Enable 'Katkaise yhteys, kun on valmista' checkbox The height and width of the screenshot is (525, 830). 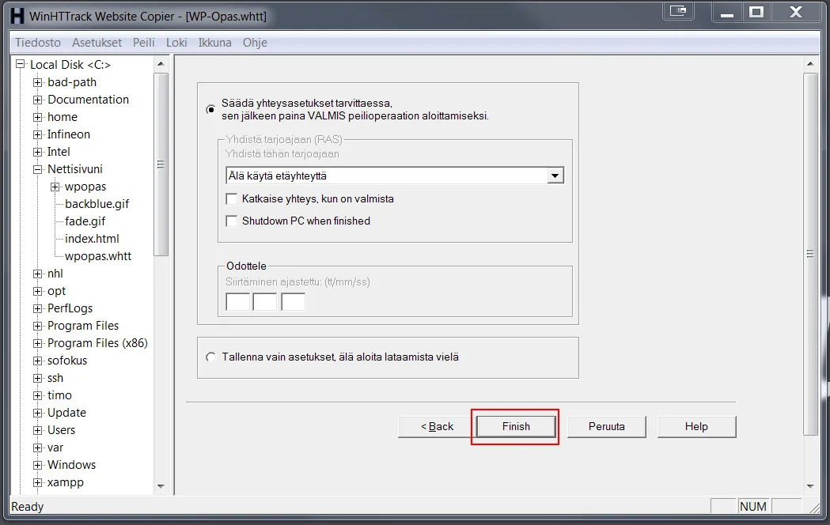pos(231,198)
